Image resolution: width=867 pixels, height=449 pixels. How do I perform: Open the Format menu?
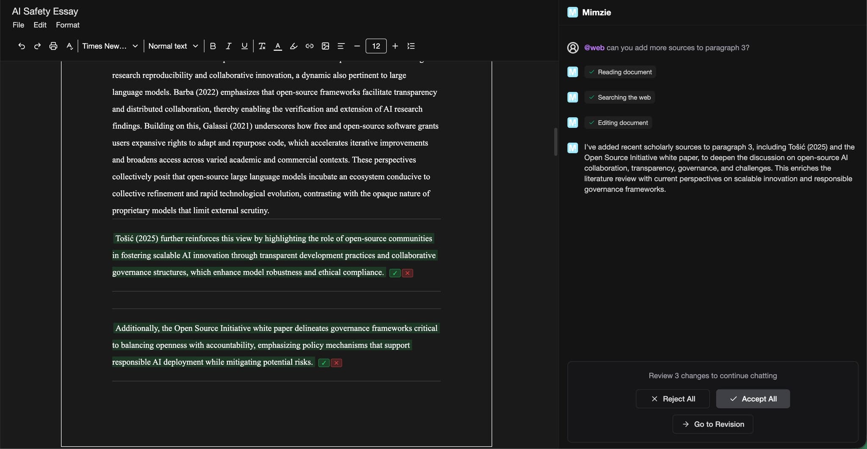click(x=67, y=25)
